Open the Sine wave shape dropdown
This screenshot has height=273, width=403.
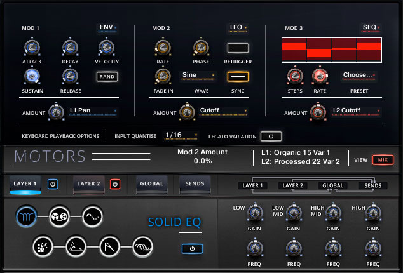pos(198,75)
